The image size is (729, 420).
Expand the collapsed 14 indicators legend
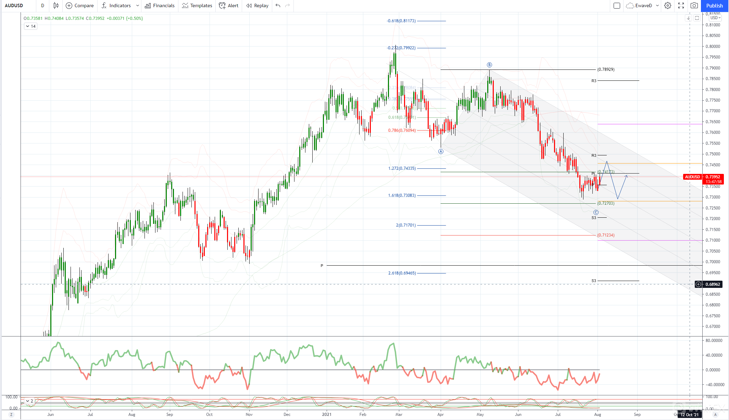coord(30,26)
